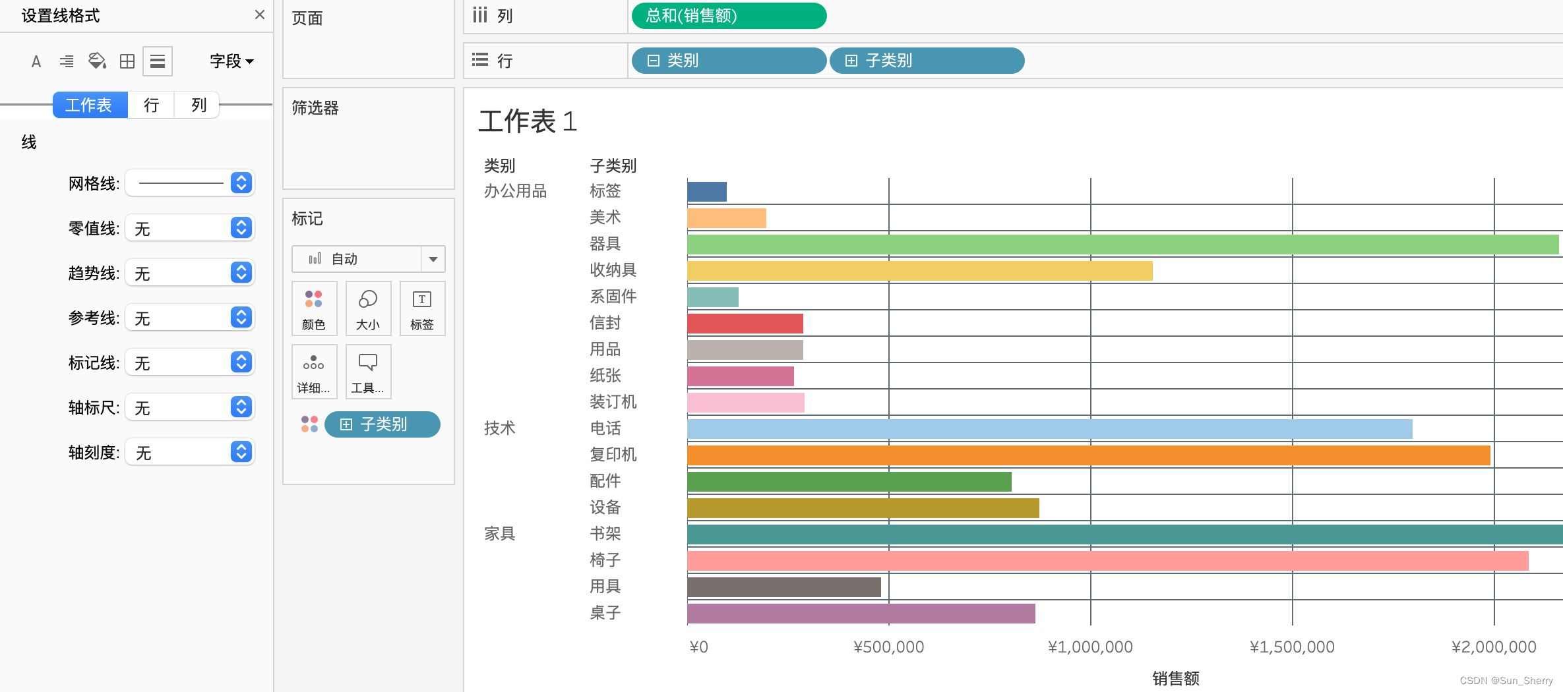Open the 轴标尺 dropdown
This screenshot has width=1563, height=692.
click(x=190, y=407)
